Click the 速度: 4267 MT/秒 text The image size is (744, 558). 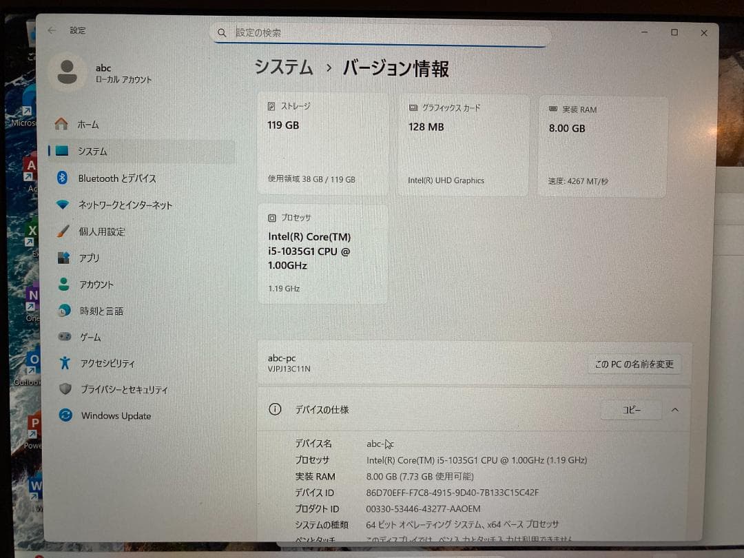coord(578,180)
